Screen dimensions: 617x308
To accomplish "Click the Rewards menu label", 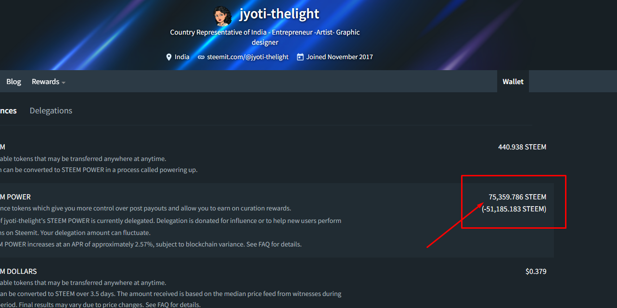I will coord(46,82).
